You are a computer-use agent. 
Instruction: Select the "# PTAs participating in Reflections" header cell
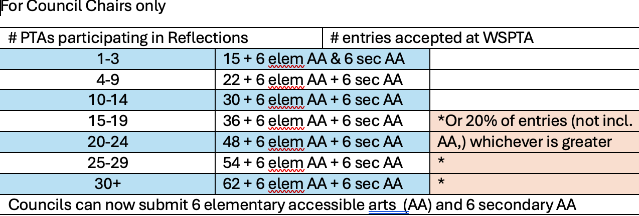(x=128, y=38)
